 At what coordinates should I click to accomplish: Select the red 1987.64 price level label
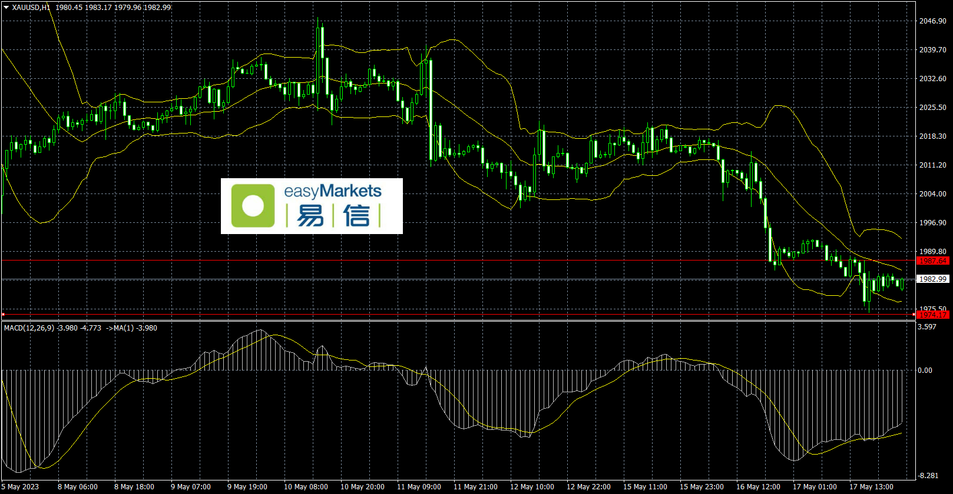tap(933, 261)
